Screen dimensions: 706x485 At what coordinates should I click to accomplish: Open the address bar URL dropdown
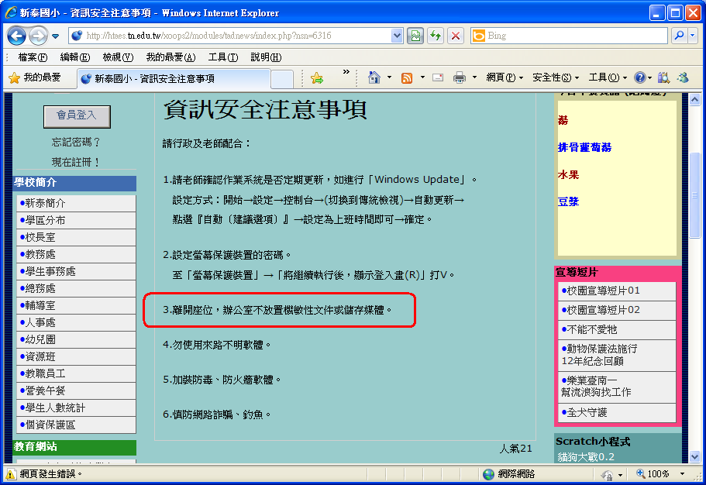[398, 36]
